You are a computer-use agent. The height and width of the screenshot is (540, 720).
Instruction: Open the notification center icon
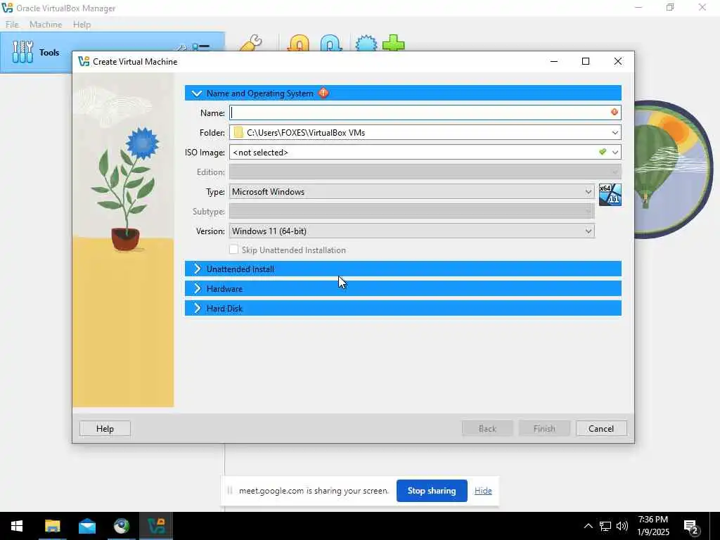click(691, 527)
